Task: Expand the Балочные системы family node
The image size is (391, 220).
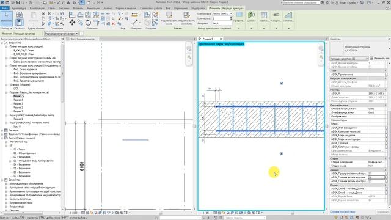Action: pos(6,199)
